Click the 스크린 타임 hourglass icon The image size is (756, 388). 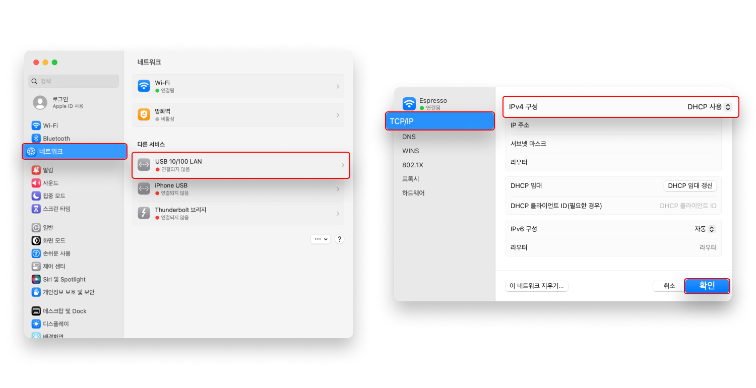[36, 209]
